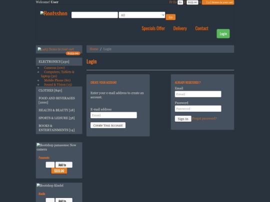Open the Kindle product name link
This screenshot has width=270, height=202.
click(42, 194)
